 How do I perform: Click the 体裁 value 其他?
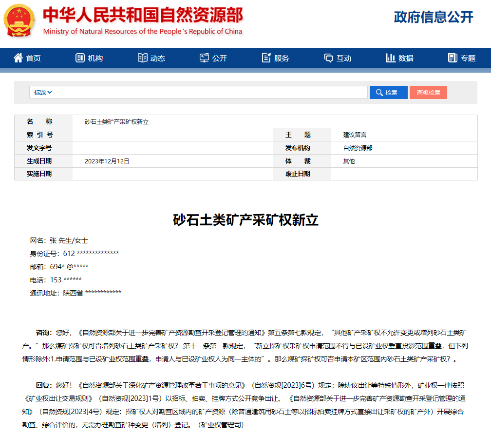click(x=349, y=161)
